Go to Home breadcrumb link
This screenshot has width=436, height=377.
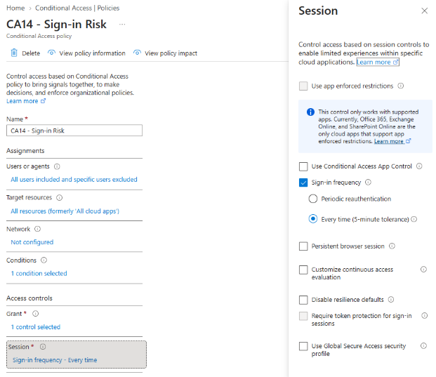pyautogui.click(x=15, y=8)
